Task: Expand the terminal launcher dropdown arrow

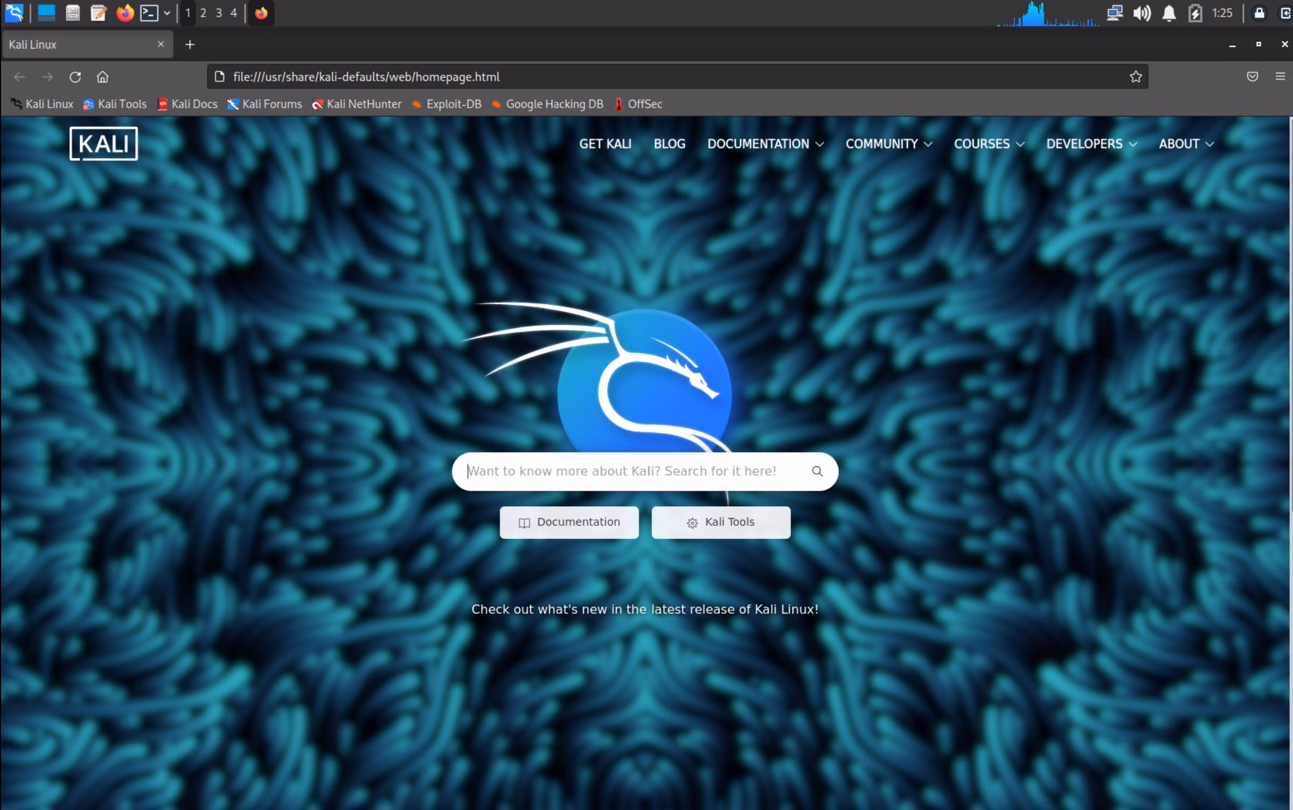Action: (167, 13)
